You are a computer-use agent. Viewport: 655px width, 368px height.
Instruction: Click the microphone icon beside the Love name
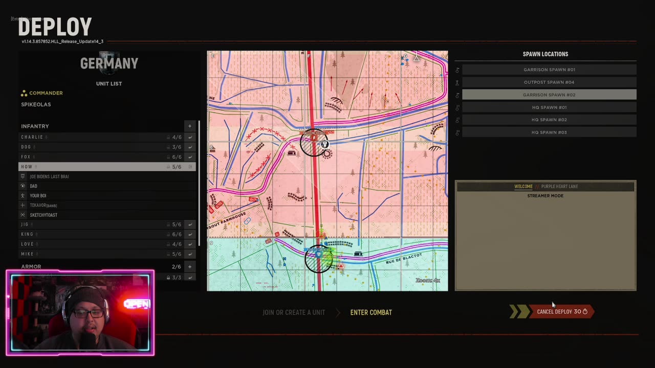(x=37, y=244)
